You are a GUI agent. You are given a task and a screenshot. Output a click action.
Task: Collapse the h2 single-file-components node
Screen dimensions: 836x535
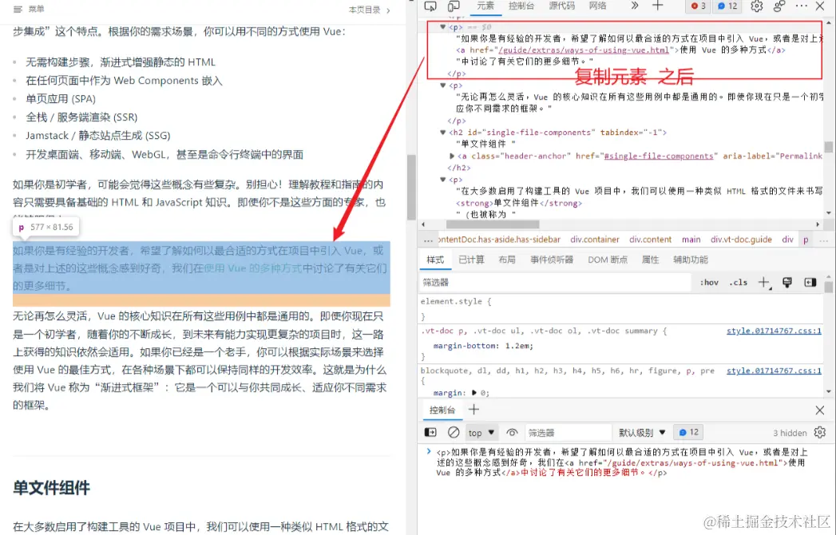[443, 133]
